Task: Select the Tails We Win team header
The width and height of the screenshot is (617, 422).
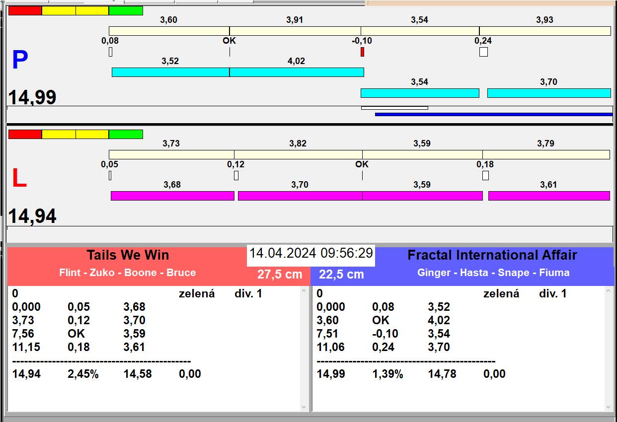Action: tap(128, 255)
